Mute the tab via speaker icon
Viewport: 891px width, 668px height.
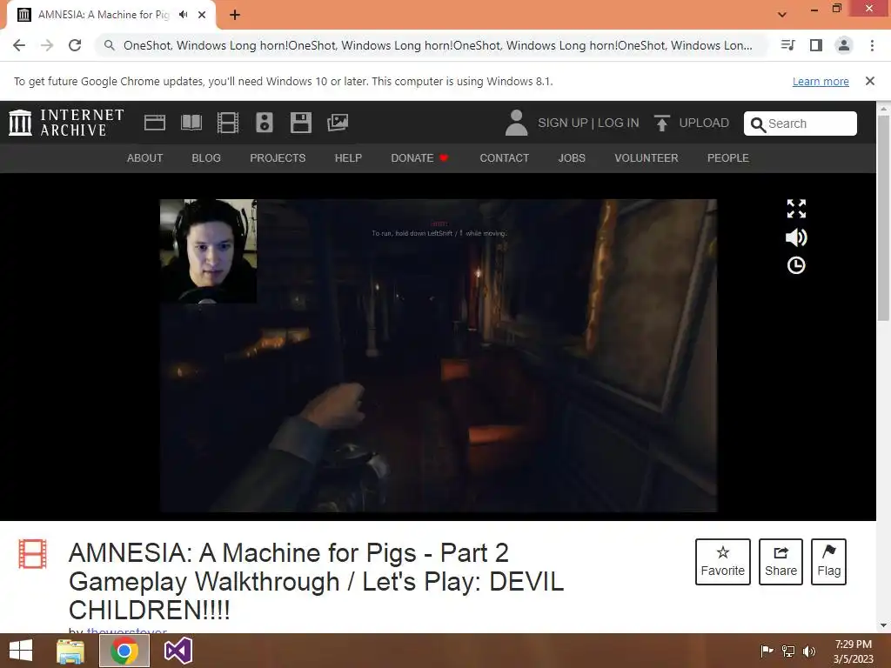183,15
